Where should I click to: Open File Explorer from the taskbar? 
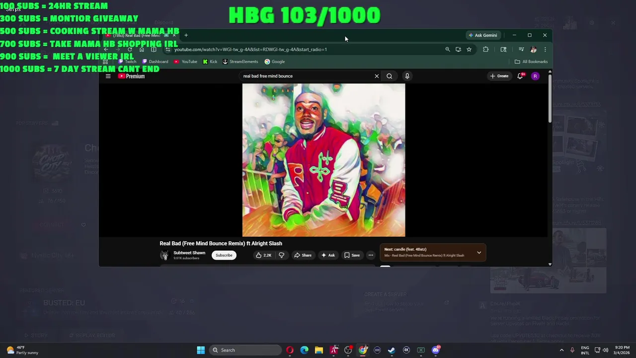319,350
